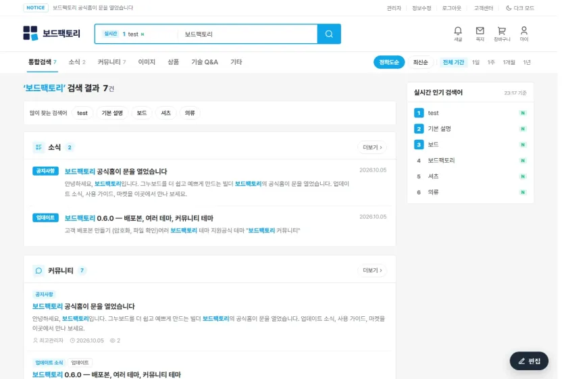The height and width of the screenshot is (379, 564).
Task: Click the 공지사항 badge in 소식 section
Action: (45, 171)
